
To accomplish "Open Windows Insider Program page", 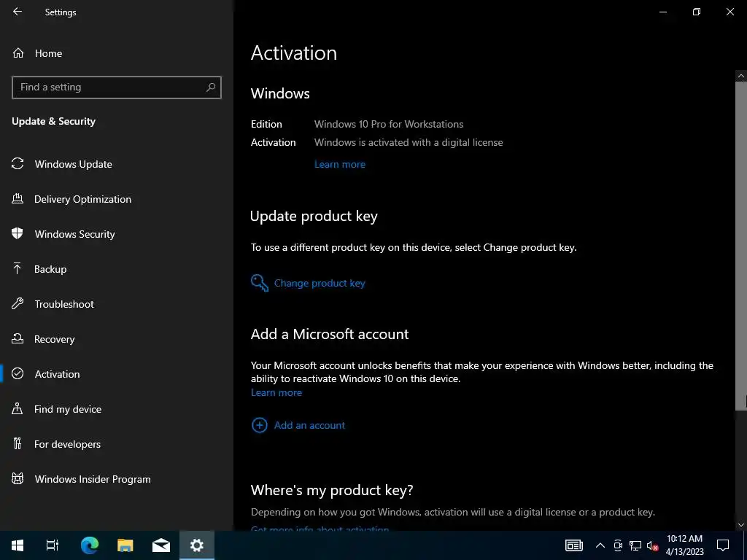I will pos(93,479).
